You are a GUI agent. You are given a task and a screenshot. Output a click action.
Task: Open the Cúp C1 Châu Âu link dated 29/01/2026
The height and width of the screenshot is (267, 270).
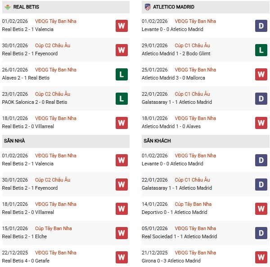point(193,46)
